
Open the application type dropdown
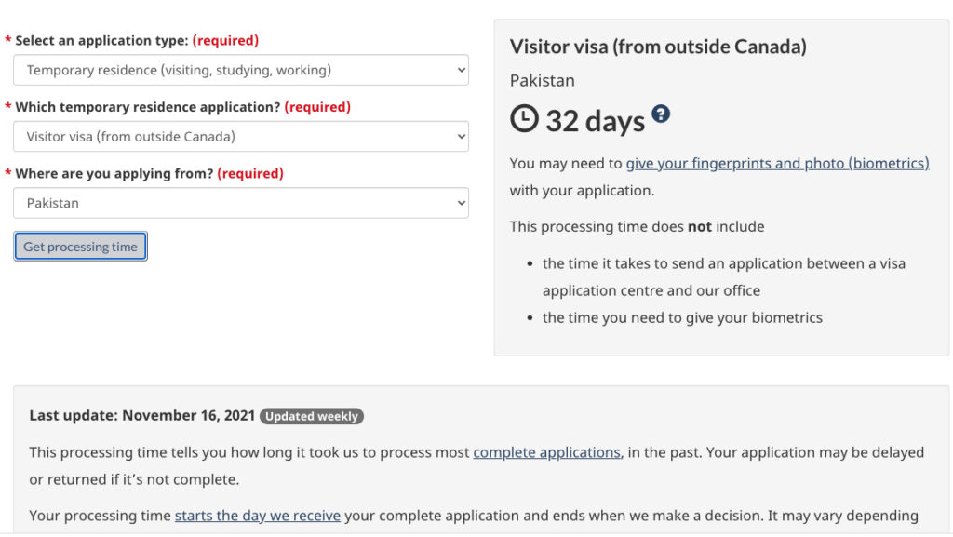click(240, 70)
